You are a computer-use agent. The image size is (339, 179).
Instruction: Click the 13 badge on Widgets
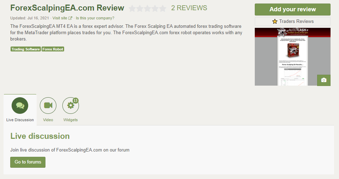(75, 100)
